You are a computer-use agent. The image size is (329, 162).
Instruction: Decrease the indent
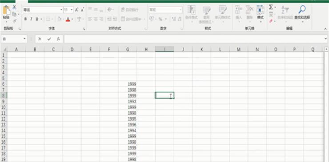coord(109,19)
